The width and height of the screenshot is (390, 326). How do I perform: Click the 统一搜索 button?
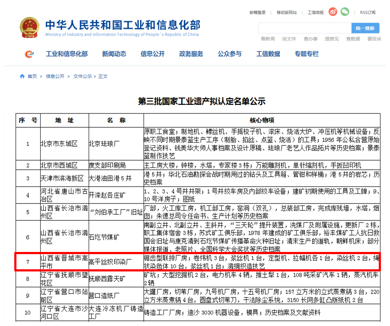coord(365,28)
